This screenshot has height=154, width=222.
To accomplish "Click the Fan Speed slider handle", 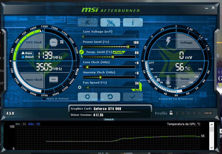I will (88, 87).
